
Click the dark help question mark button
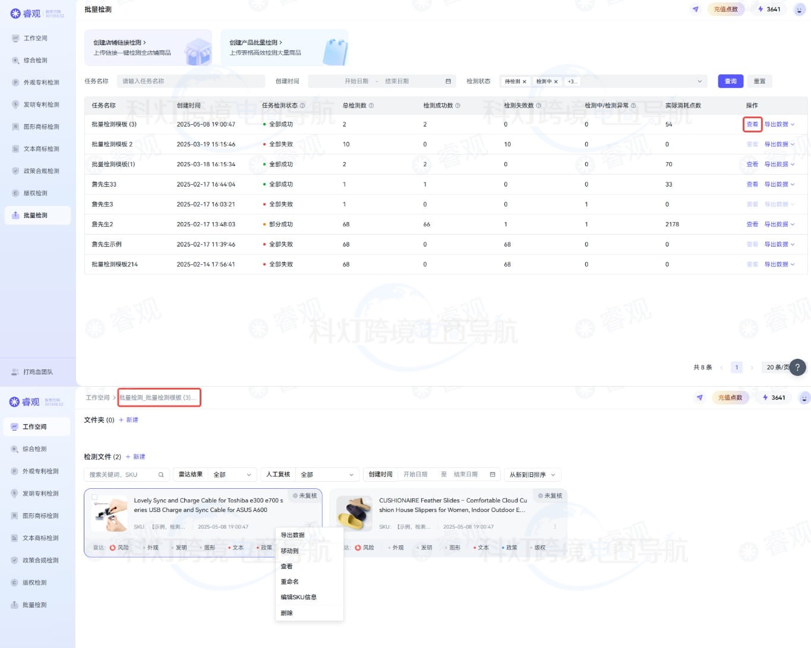tap(797, 367)
